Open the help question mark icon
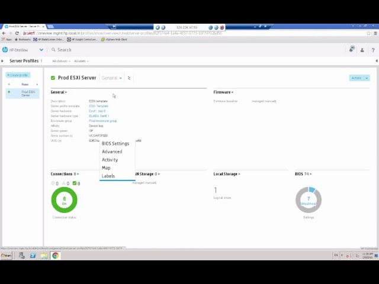 click(x=373, y=50)
